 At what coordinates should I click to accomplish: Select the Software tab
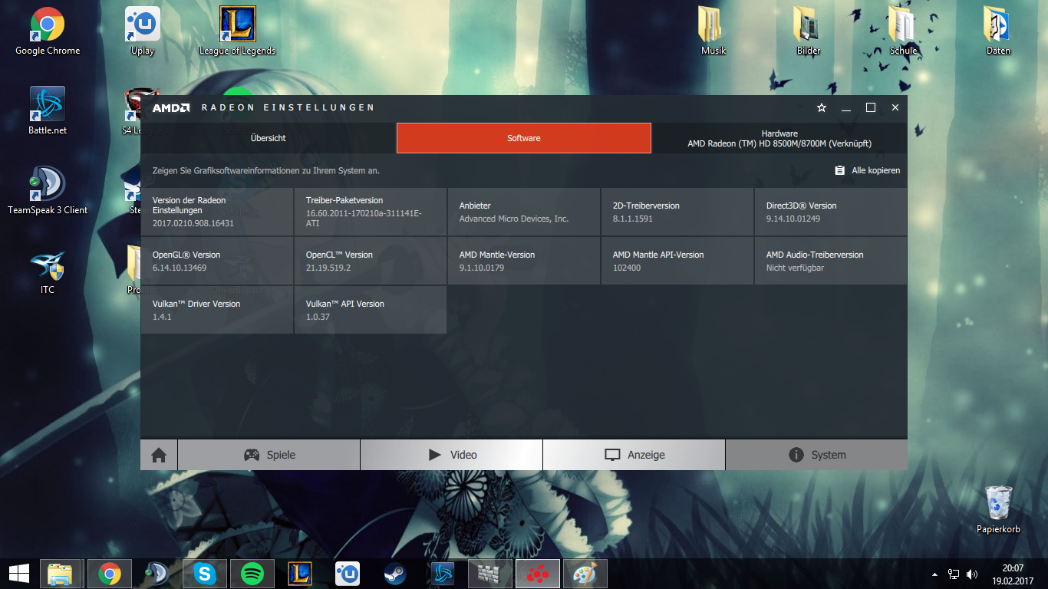[524, 138]
